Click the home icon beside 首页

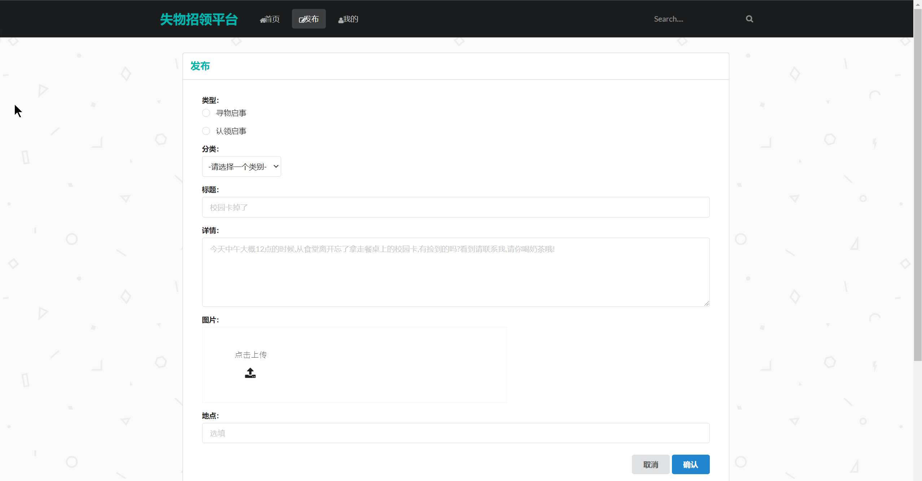262,20
